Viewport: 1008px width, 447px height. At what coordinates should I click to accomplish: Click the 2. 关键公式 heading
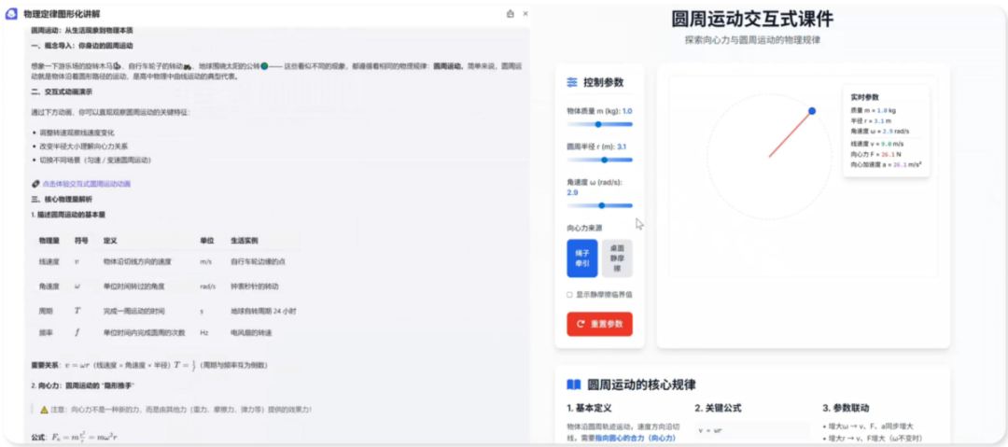coord(718,408)
